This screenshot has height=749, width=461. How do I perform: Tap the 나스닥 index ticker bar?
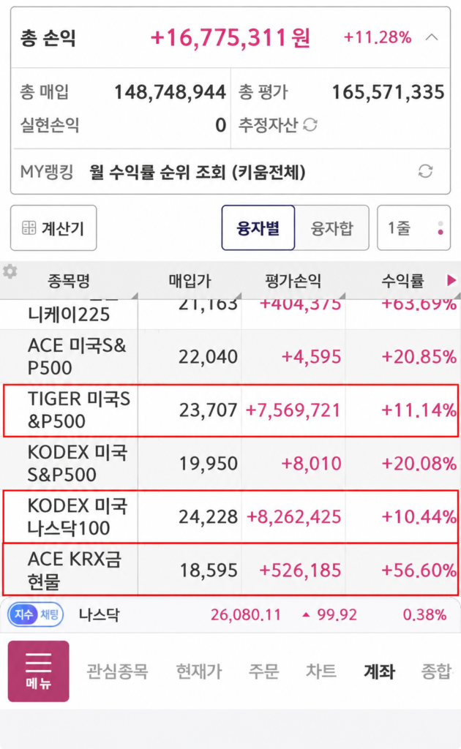tap(230, 614)
